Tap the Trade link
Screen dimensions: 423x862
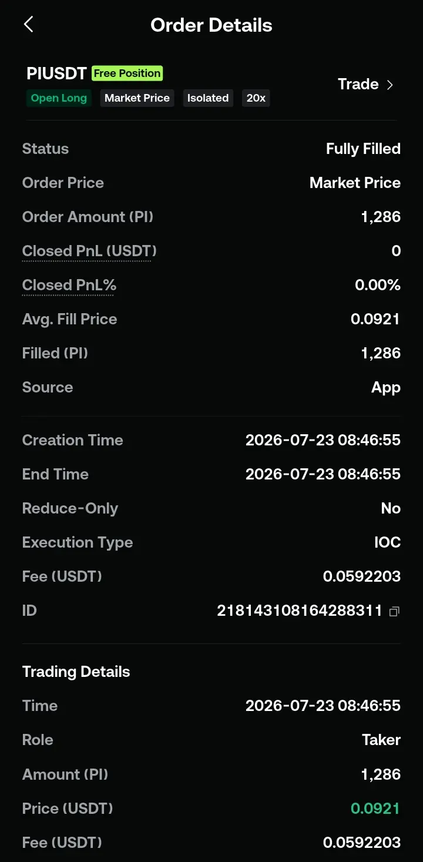[x=358, y=84]
